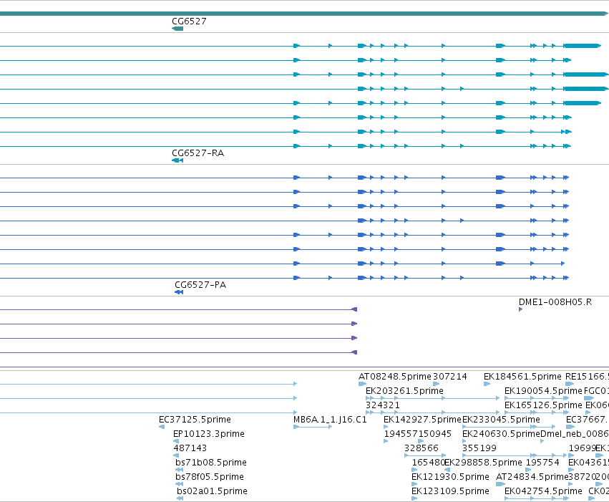Click the EK203261.5prime label
The width and height of the screenshot is (609, 502).
point(404,390)
